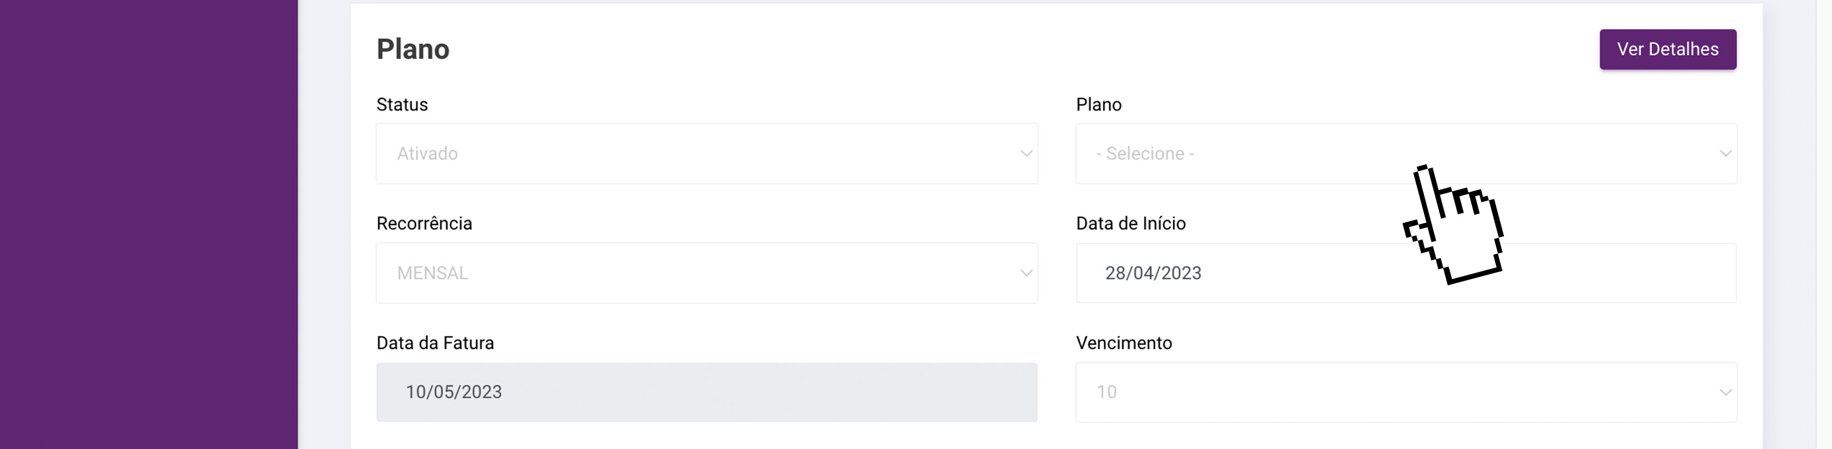Viewport: 1832px width, 449px height.
Task: Click the light gray margin right of the card
Action: pos(1796,225)
